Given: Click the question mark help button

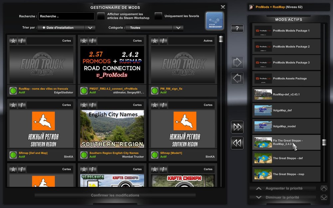Looking at the screenshot, I should [237, 28].
